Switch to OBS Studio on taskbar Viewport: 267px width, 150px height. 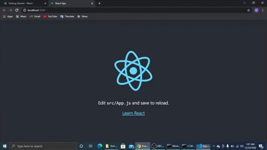pyautogui.click(x=158, y=146)
